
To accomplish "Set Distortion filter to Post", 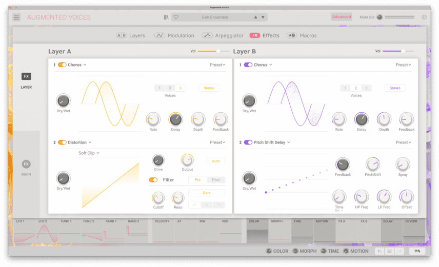I will (x=216, y=180).
